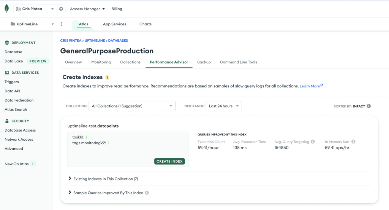Open Atlas Search in sidebar
The width and height of the screenshot is (389, 210).
tap(16, 109)
